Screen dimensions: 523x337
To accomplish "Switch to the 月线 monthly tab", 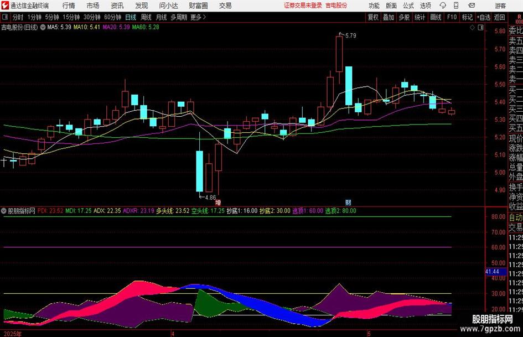I will coord(162,17).
